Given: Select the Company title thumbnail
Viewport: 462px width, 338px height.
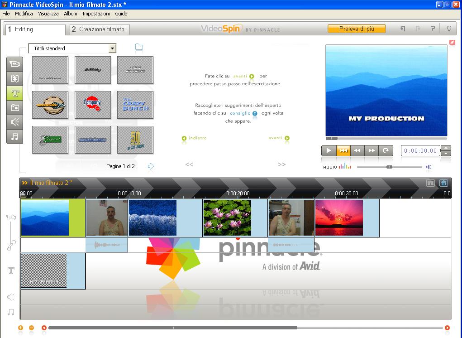Looking at the screenshot, I should pos(93,105).
